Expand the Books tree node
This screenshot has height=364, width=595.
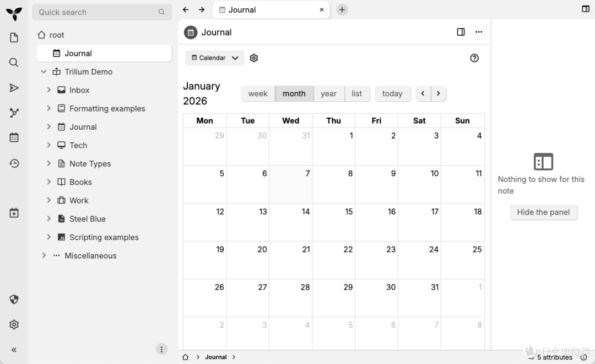click(48, 182)
